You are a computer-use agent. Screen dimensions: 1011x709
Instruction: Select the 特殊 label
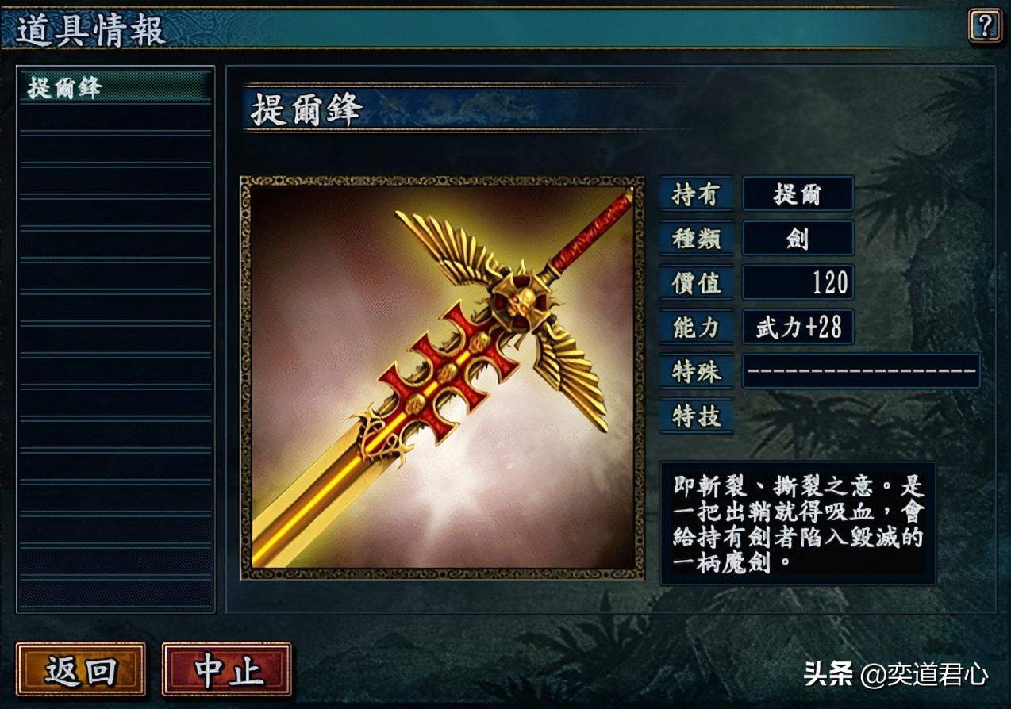tap(697, 371)
